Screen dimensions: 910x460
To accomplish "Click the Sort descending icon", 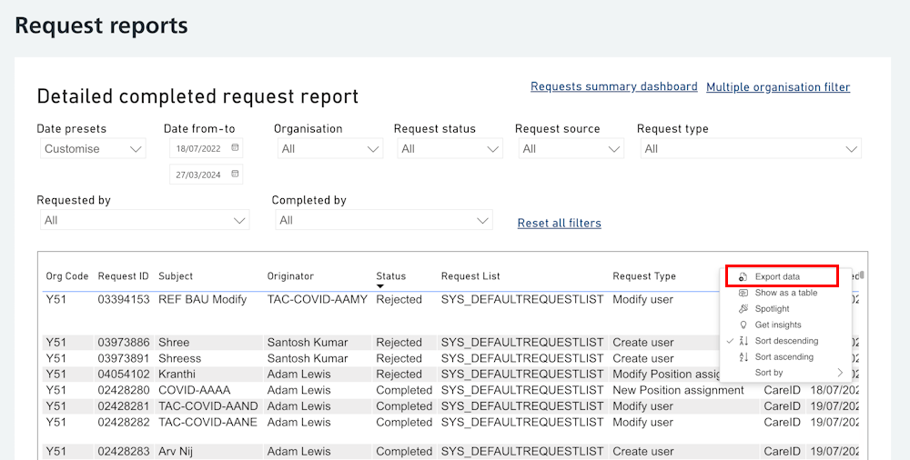I will [x=743, y=341].
